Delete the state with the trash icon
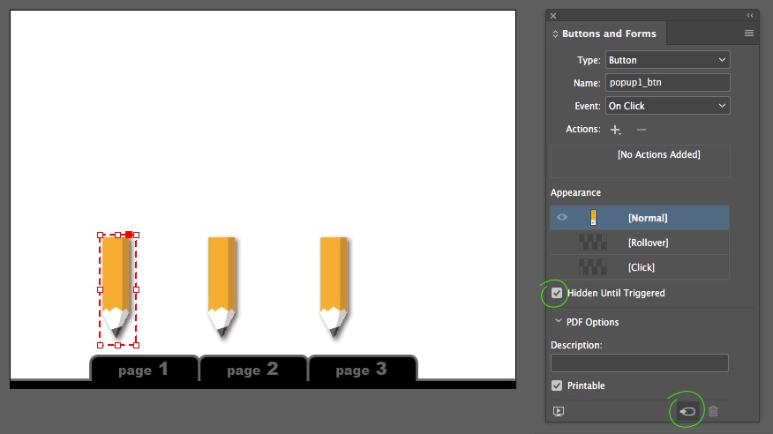This screenshot has height=434, width=773. 713,411
